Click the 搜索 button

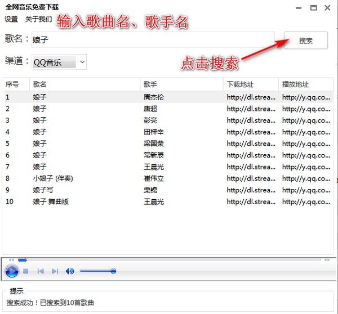tap(306, 41)
